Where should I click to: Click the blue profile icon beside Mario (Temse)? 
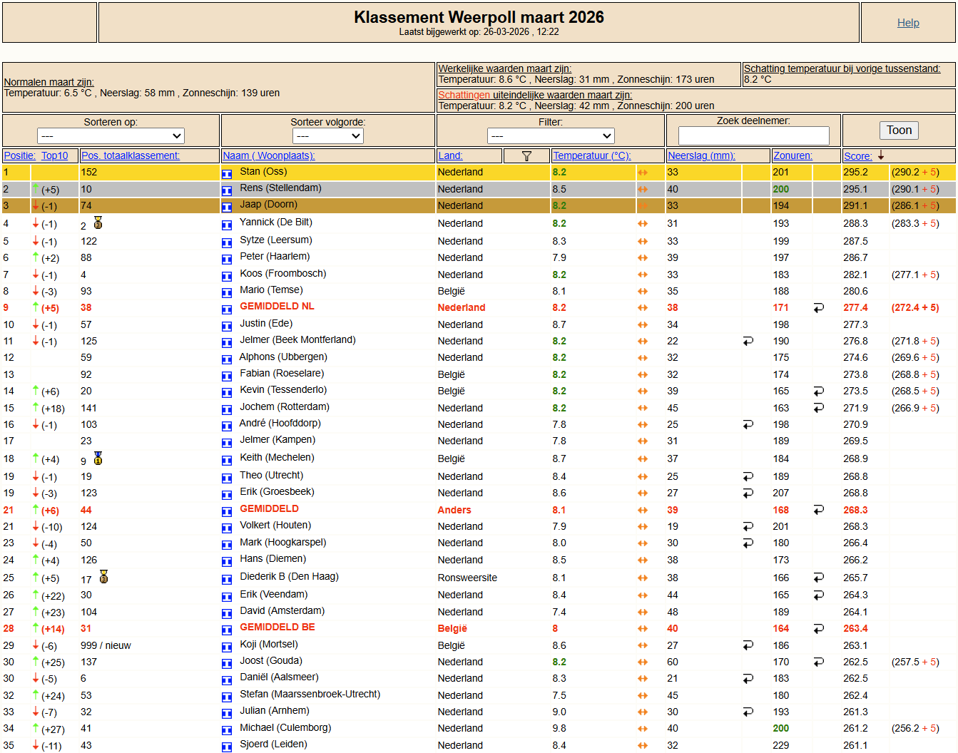tap(227, 292)
